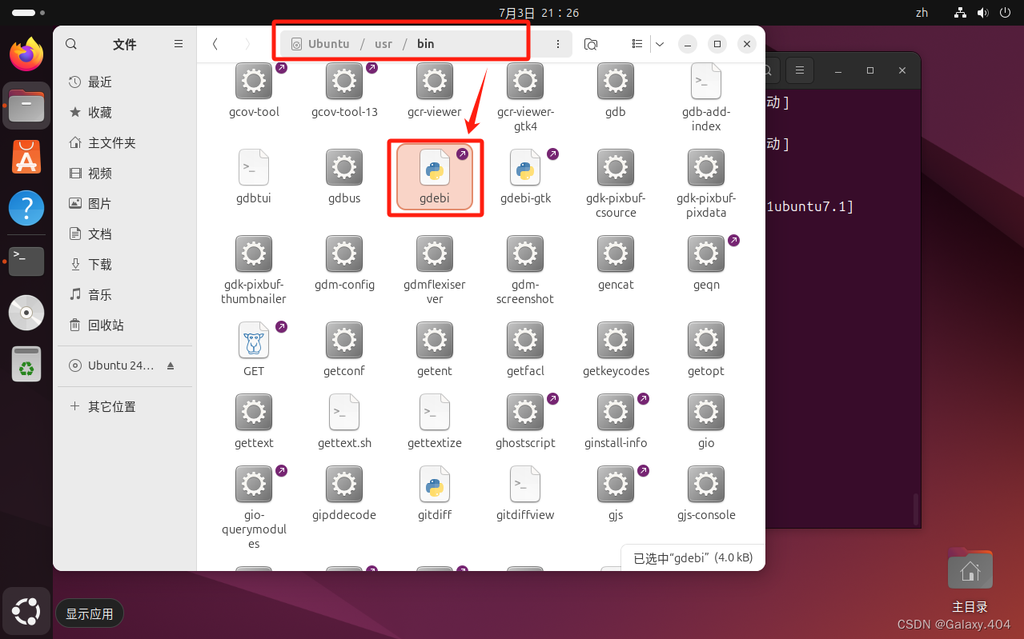Open the Help app in the dock
This screenshot has width=1024, height=639.
[26, 208]
